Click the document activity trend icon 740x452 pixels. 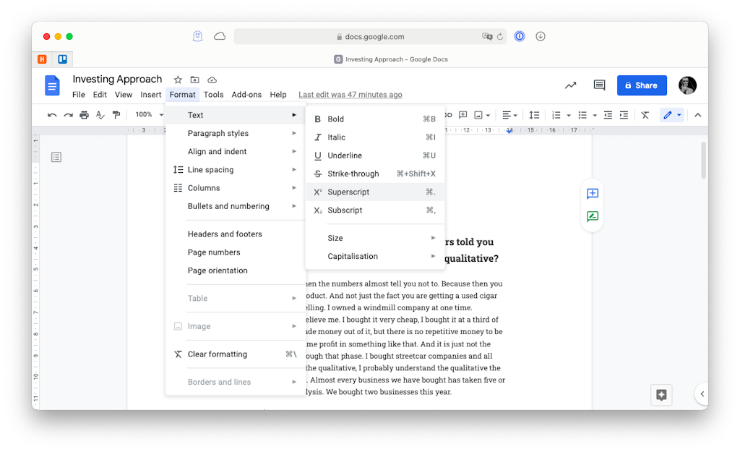point(570,85)
